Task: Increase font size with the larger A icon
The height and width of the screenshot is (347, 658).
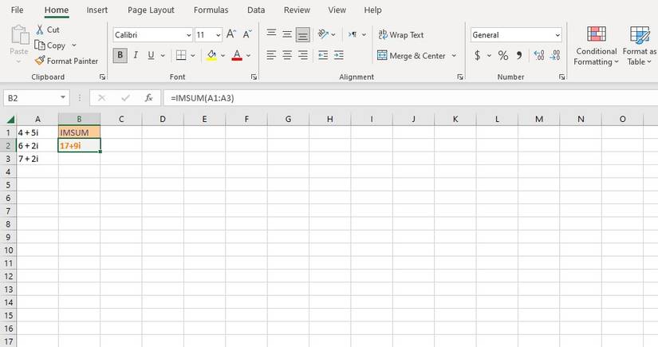Action: pyautogui.click(x=231, y=35)
